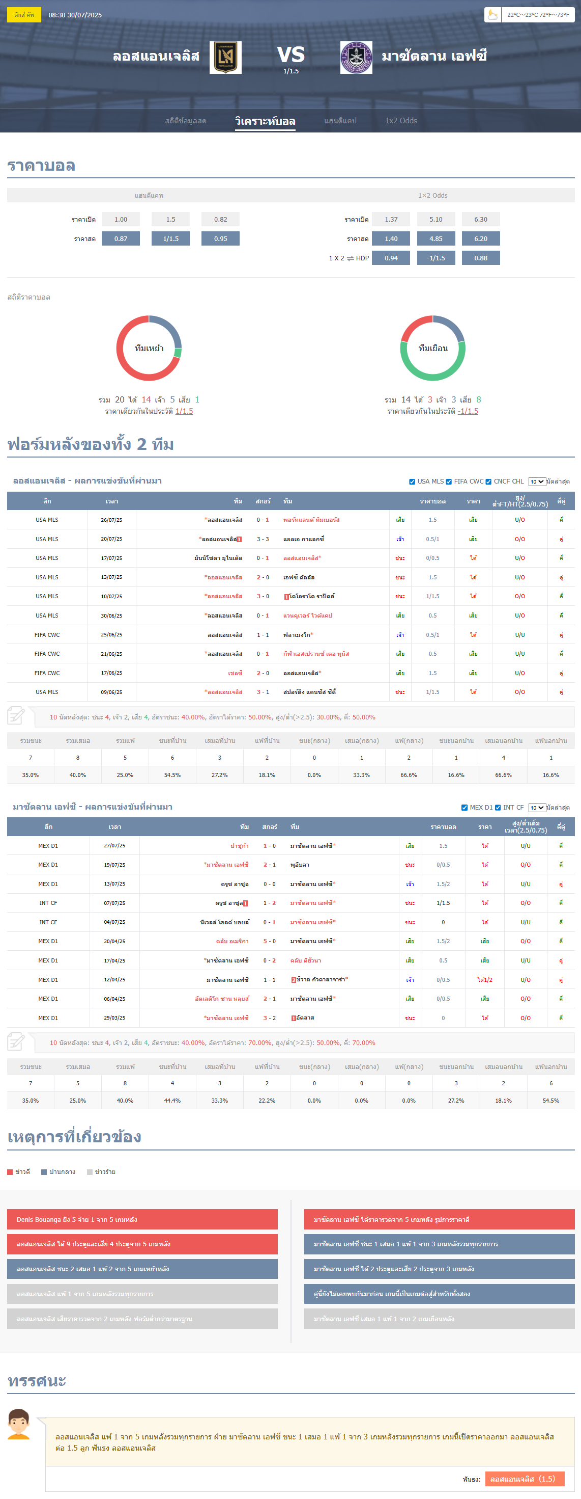Click the คู่นี้ยังไม่เคยพบกันมาก่อน news item
This screenshot has width=581, height=1499.
(x=439, y=1294)
